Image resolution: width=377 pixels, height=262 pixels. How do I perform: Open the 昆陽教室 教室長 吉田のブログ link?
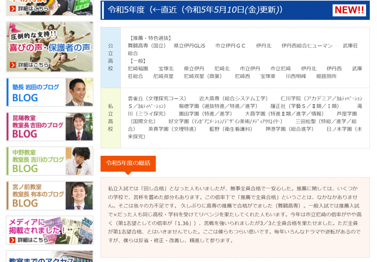tap(36, 127)
